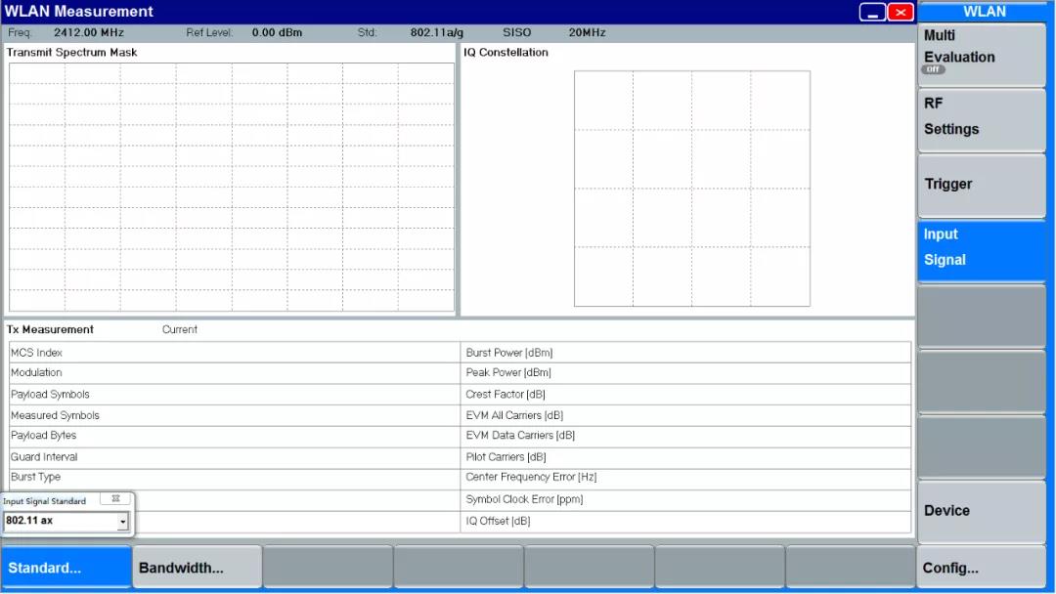Open the Config... softkey
The height and width of the screenshot is (594, 1056).
(982, 568)
